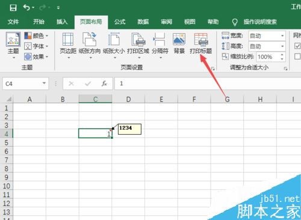Click the 分隔符 (Breaks) icon
This screenshot has width=301, height=220.
pos(160,40)
